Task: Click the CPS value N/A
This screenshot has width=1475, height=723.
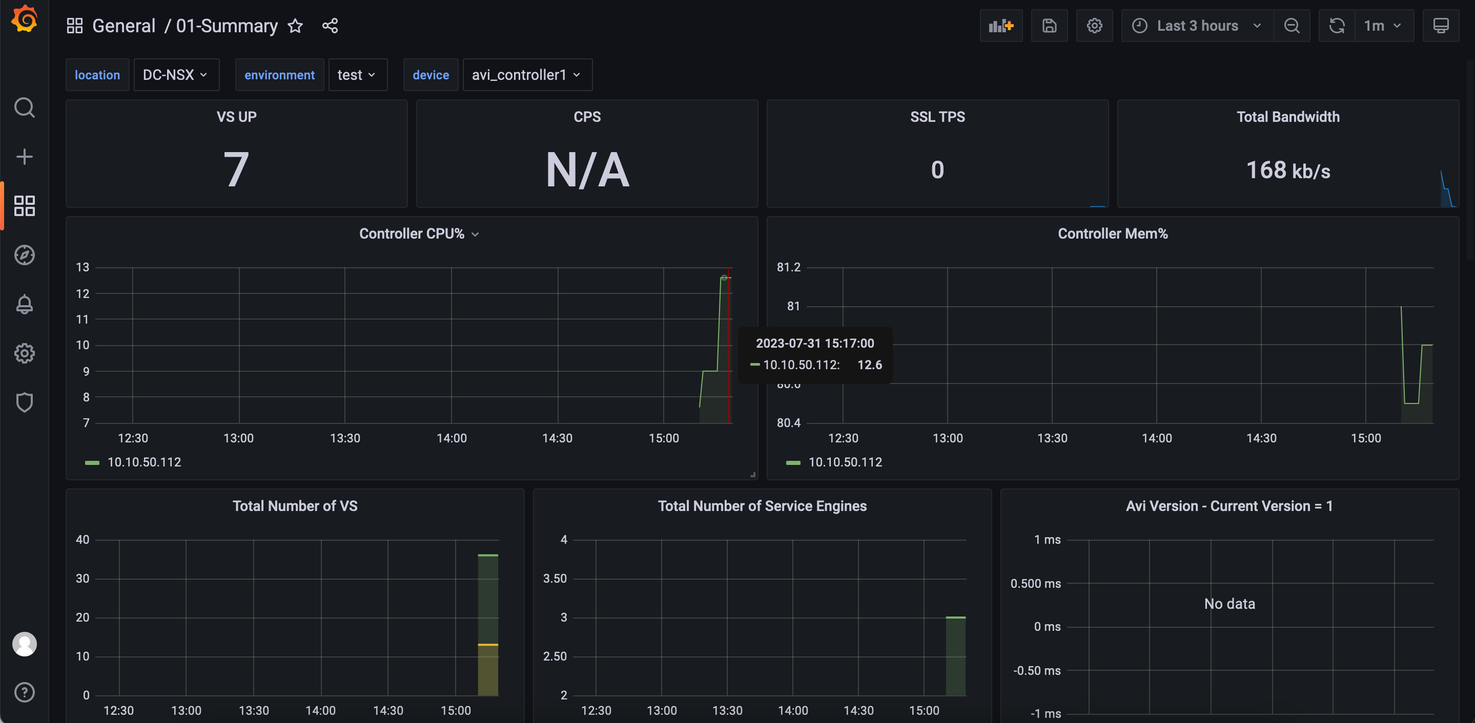Action: [x=587, y=170]
